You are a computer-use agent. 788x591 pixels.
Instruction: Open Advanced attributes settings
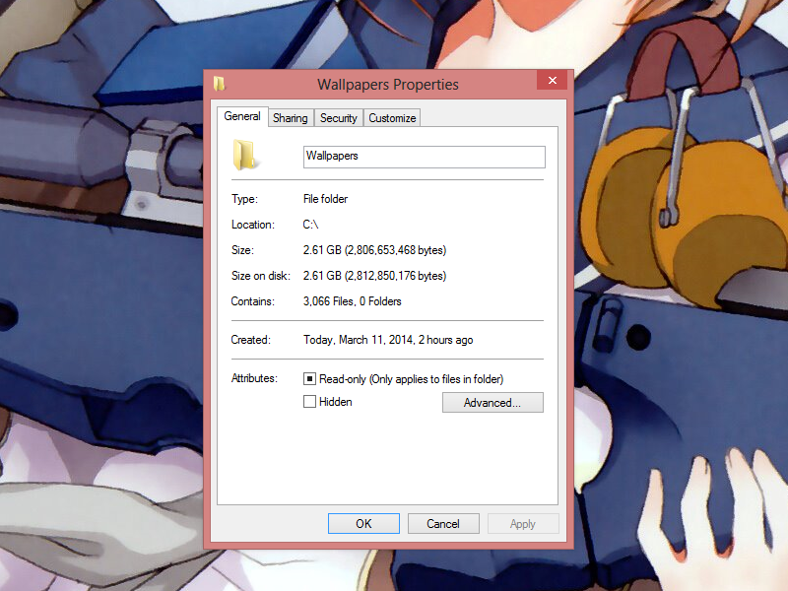click(x=492, y=403)
